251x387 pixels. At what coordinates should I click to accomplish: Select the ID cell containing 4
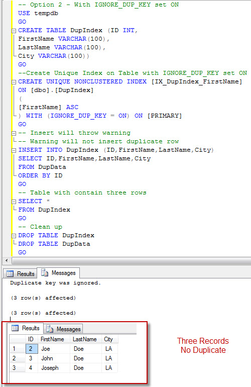click(32, 368)
